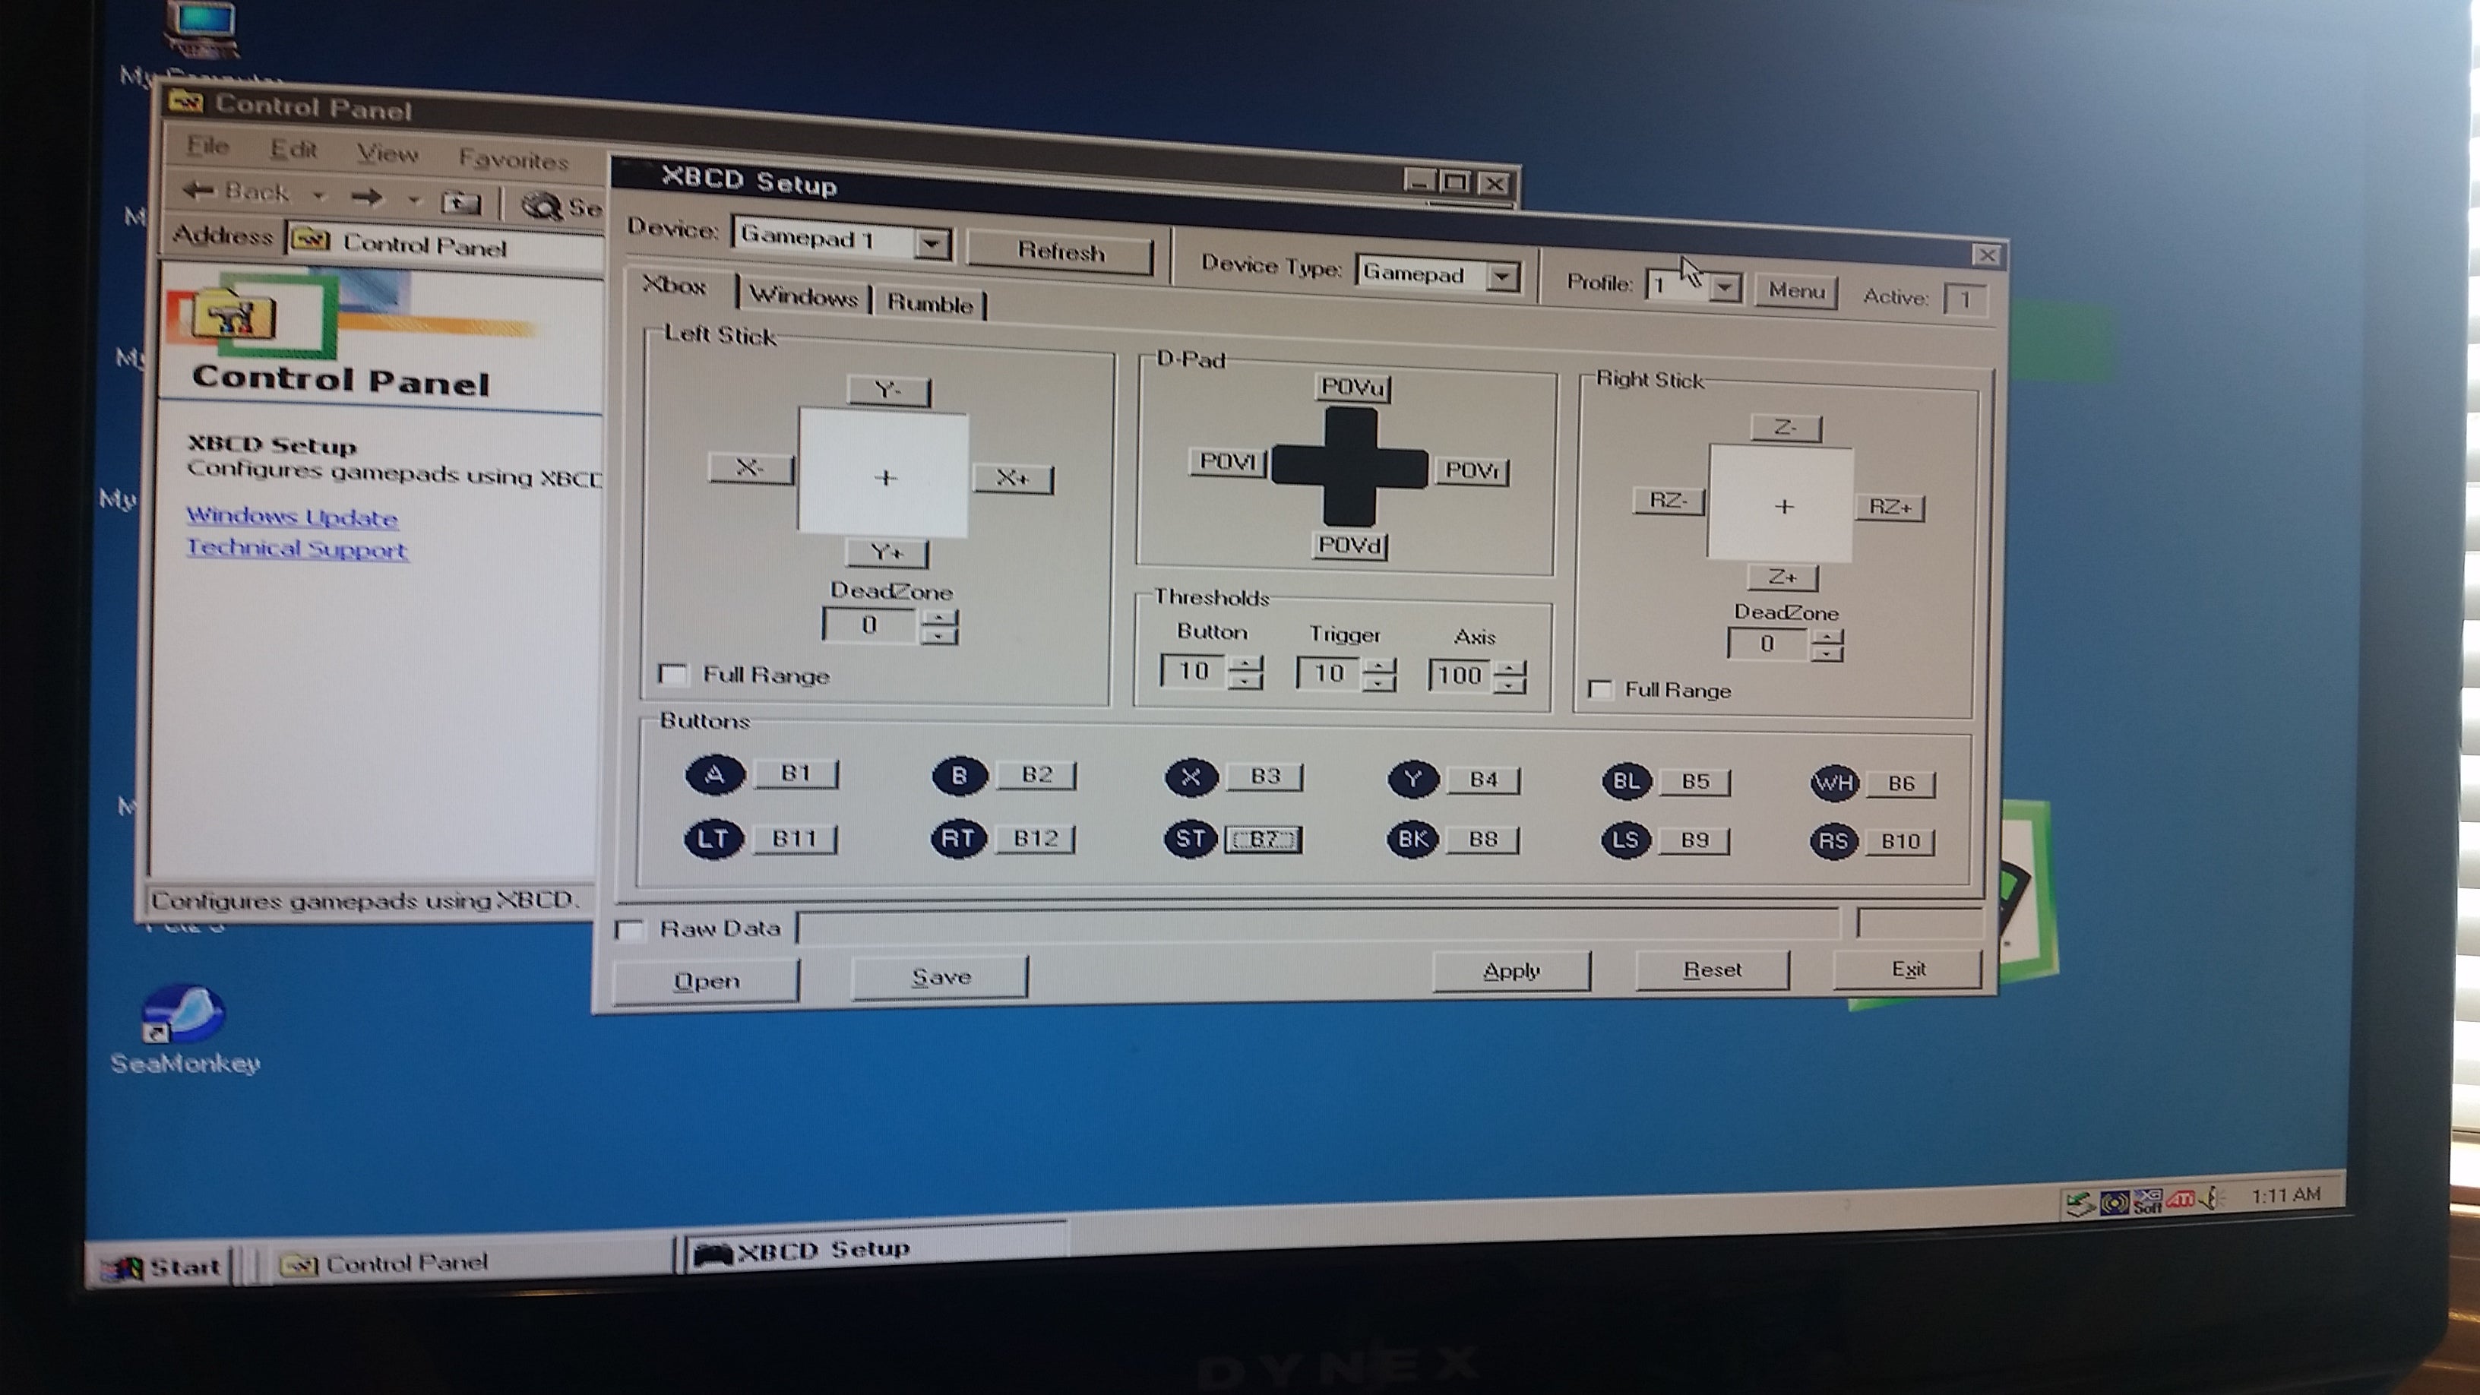Toggle the Raw Data checkbox
This screenshot has height=1395, width=2480.
[x=630, y=929]
